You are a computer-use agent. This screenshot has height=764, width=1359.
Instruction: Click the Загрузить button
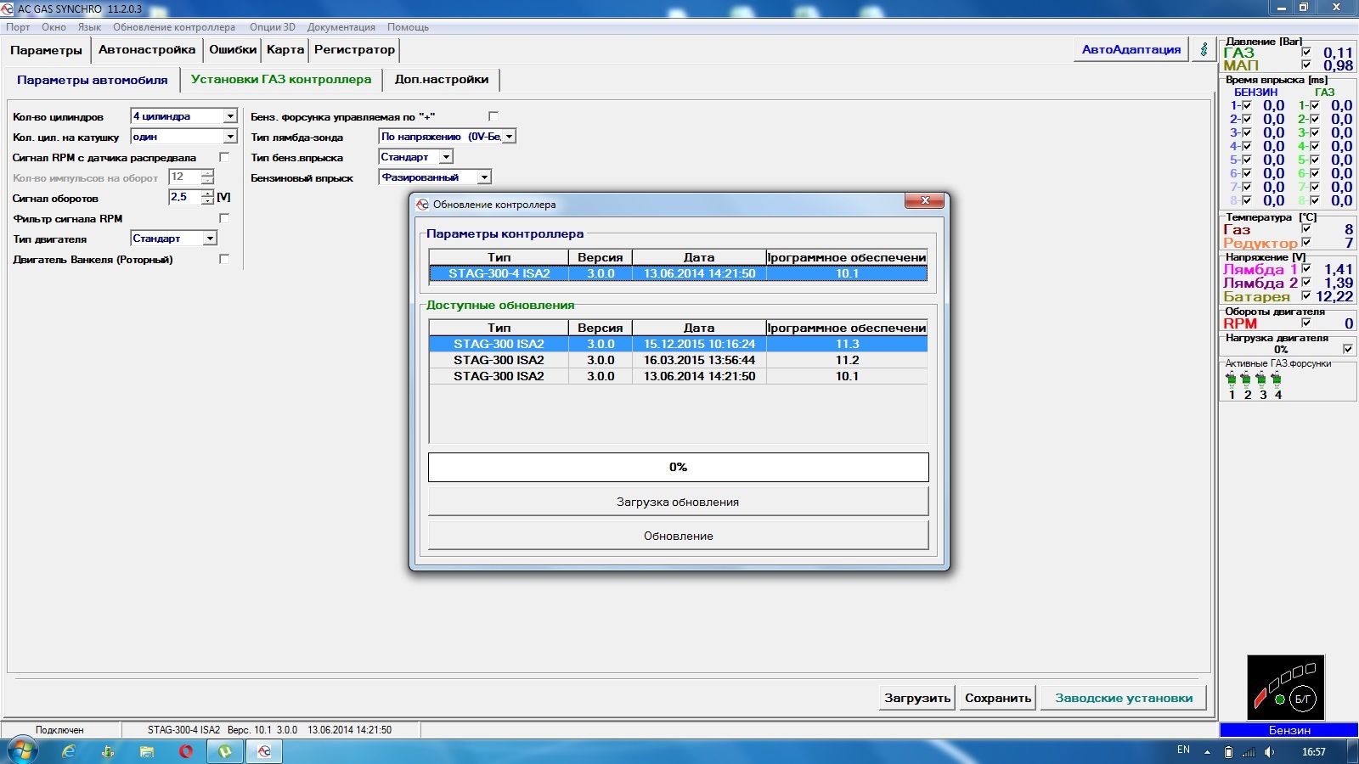pos(917,698)
